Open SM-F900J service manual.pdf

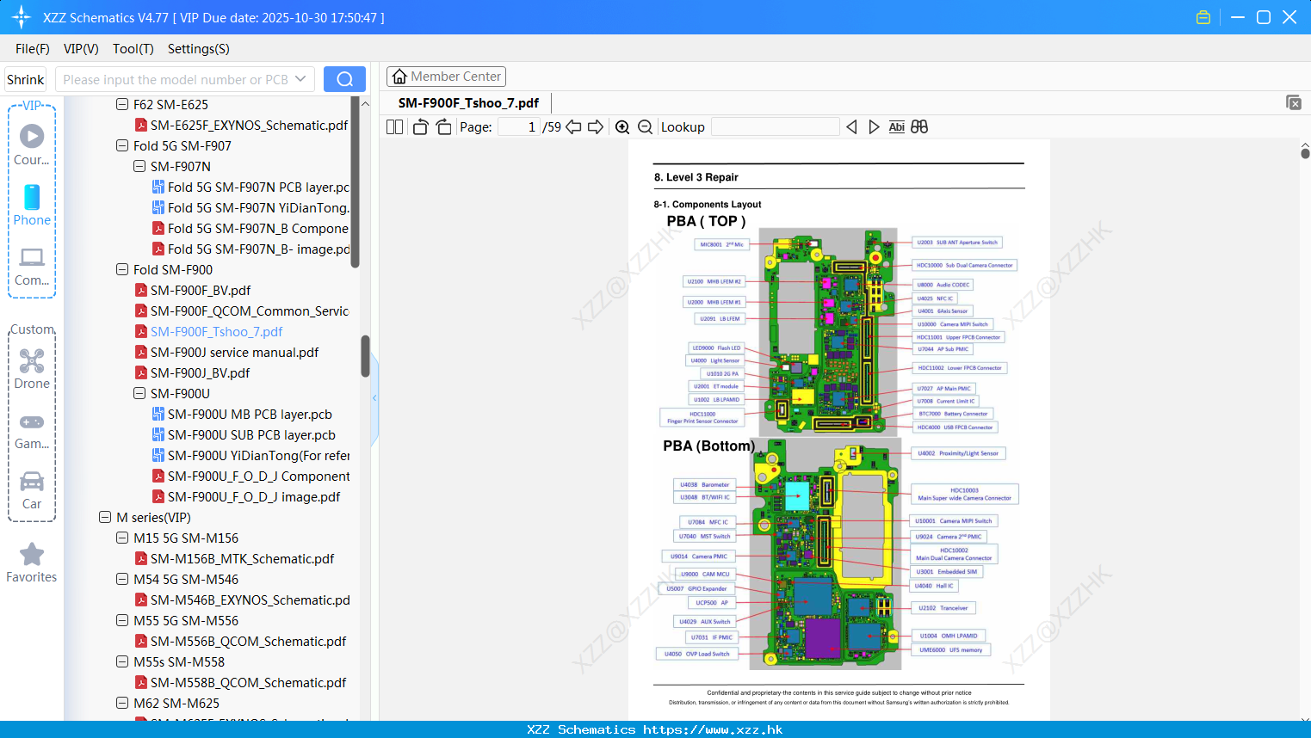click(x=226, y=352)
